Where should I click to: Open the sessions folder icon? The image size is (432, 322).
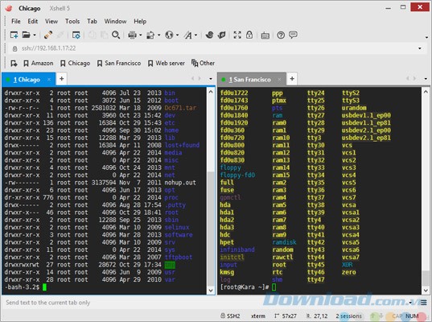[27, 35]
